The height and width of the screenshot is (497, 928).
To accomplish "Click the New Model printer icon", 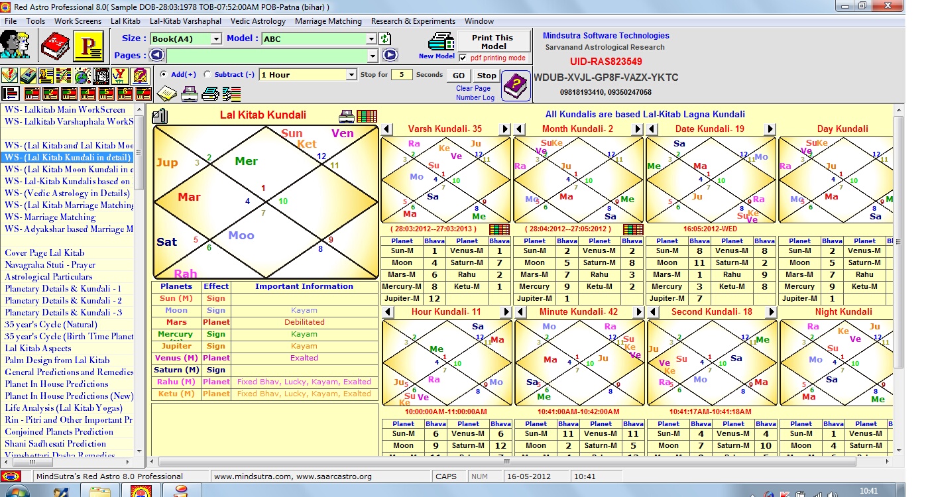I will point(441,41).
